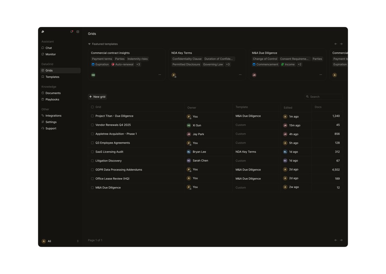This screenshot has height=274, width=386.
Task: Open the Ali account switcher chevron
Action: [x=78, y=241]
